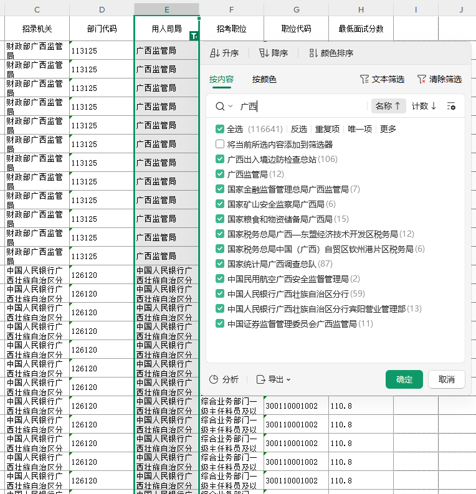Image resolution: width=476 pixels, height=494 pixels.
Task: Sort descending with 降序
Action: point(274,53)
